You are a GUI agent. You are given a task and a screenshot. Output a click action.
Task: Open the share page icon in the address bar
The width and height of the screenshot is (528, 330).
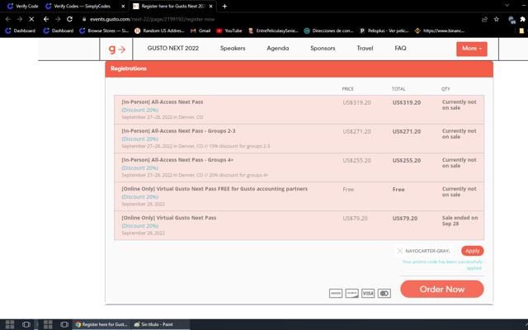pos(484,19)
